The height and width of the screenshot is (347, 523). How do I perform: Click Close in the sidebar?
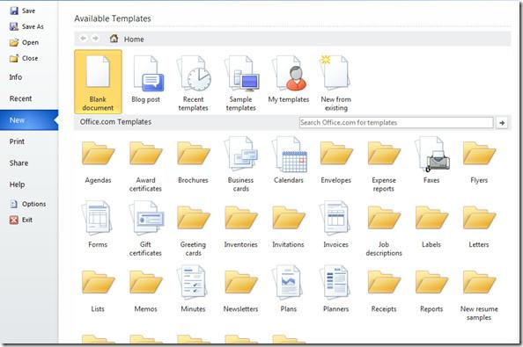click(x=24, y=58)
